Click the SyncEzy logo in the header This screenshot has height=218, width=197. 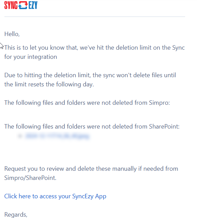tap(21, 5)
